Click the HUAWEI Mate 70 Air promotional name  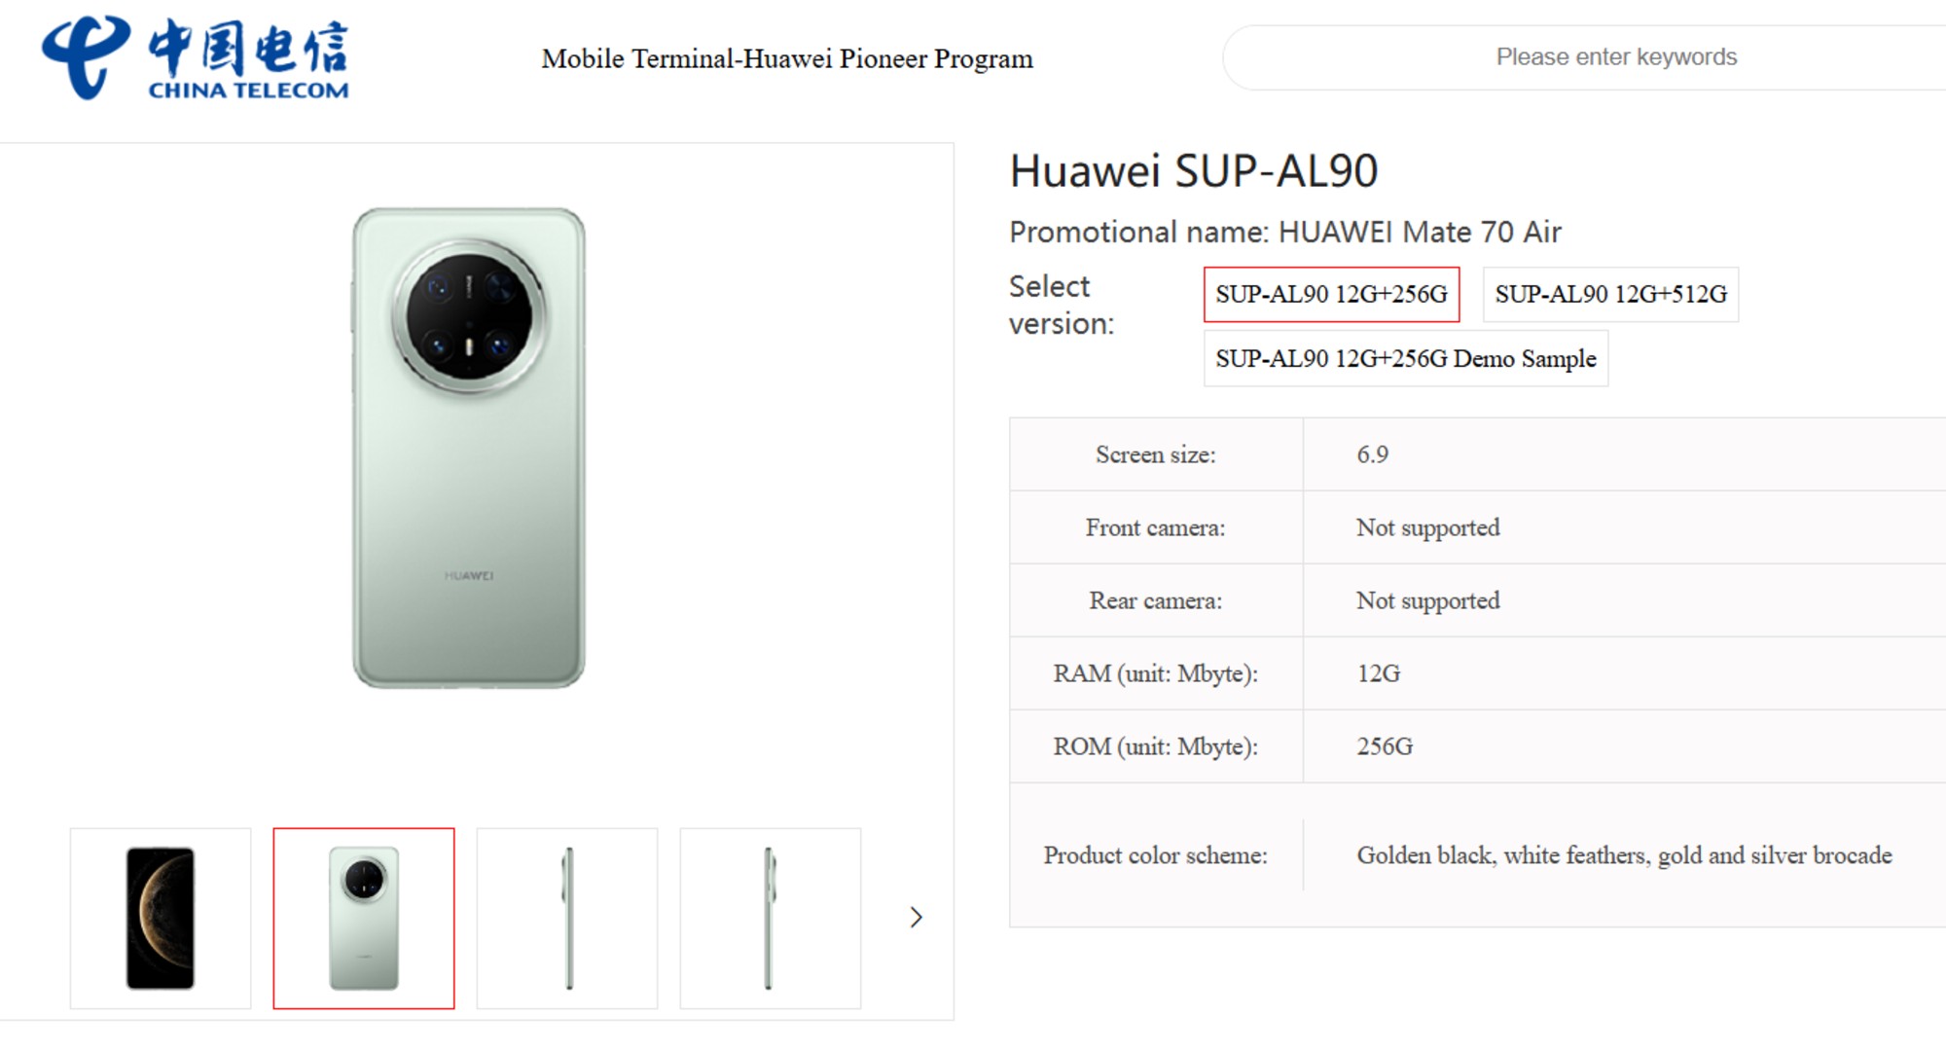1419,232
